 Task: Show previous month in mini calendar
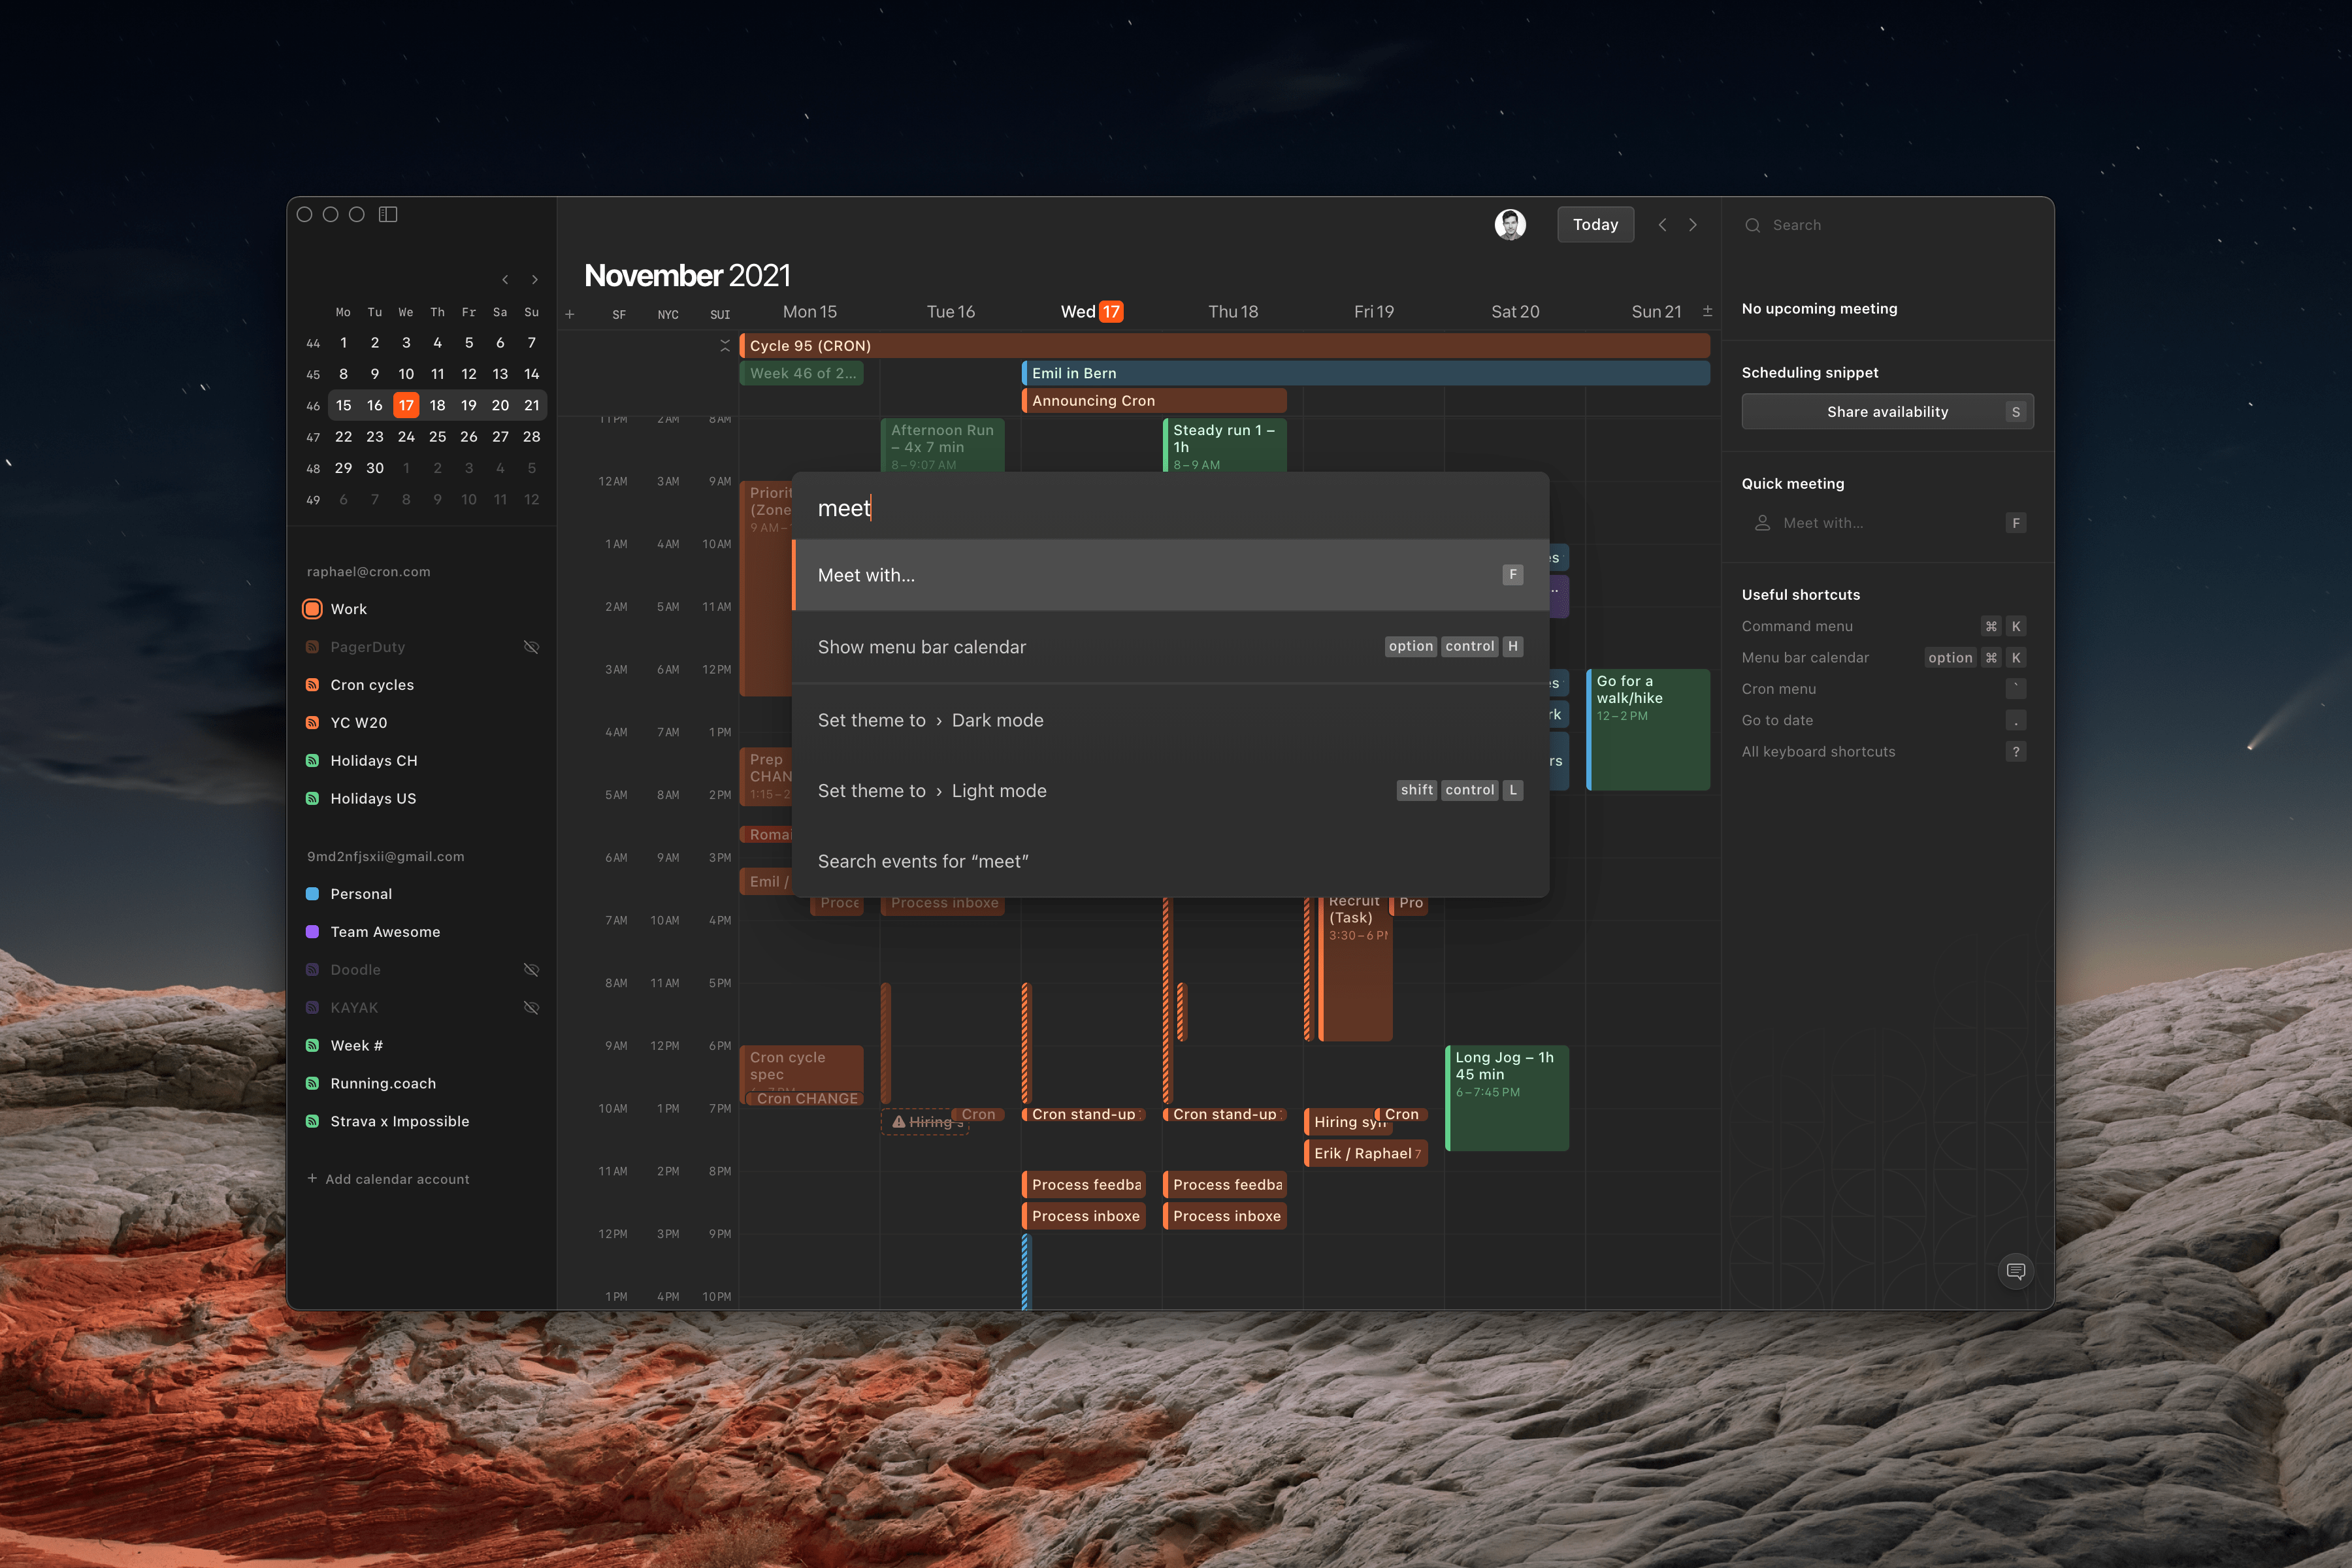point(505,280)
